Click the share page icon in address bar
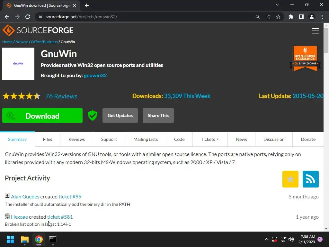Viewport: 329px width, 247px height. pyautogui.click(x=268, y=17)
